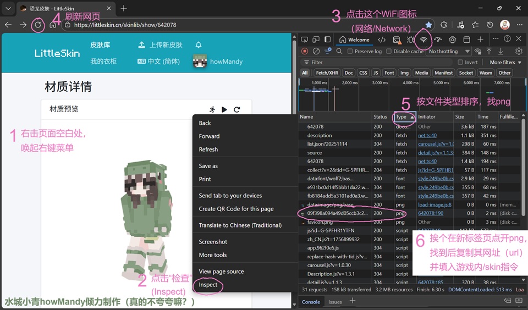Open the notifications bell on LittleSkin
This screenshot has height=310, width=528.
pos(199,45)
